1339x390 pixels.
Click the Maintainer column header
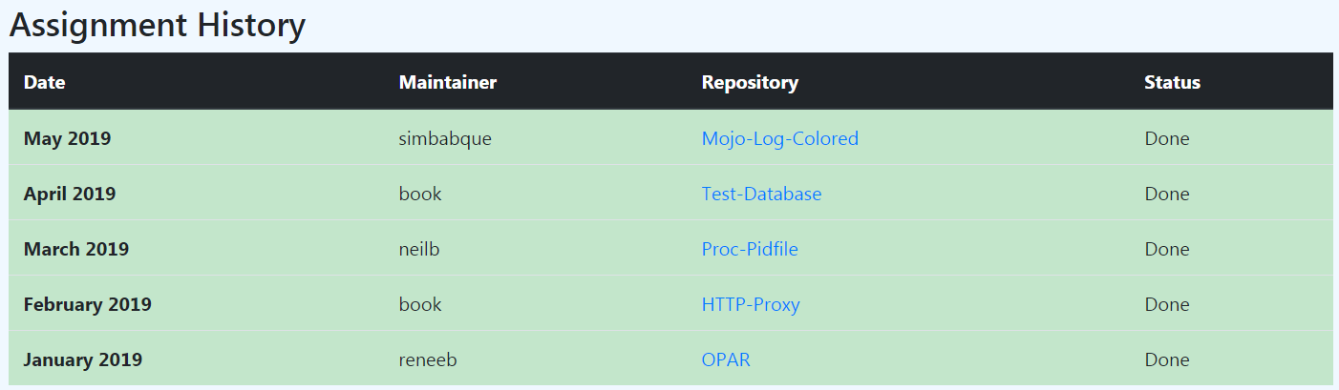click(x=448, y=82)
